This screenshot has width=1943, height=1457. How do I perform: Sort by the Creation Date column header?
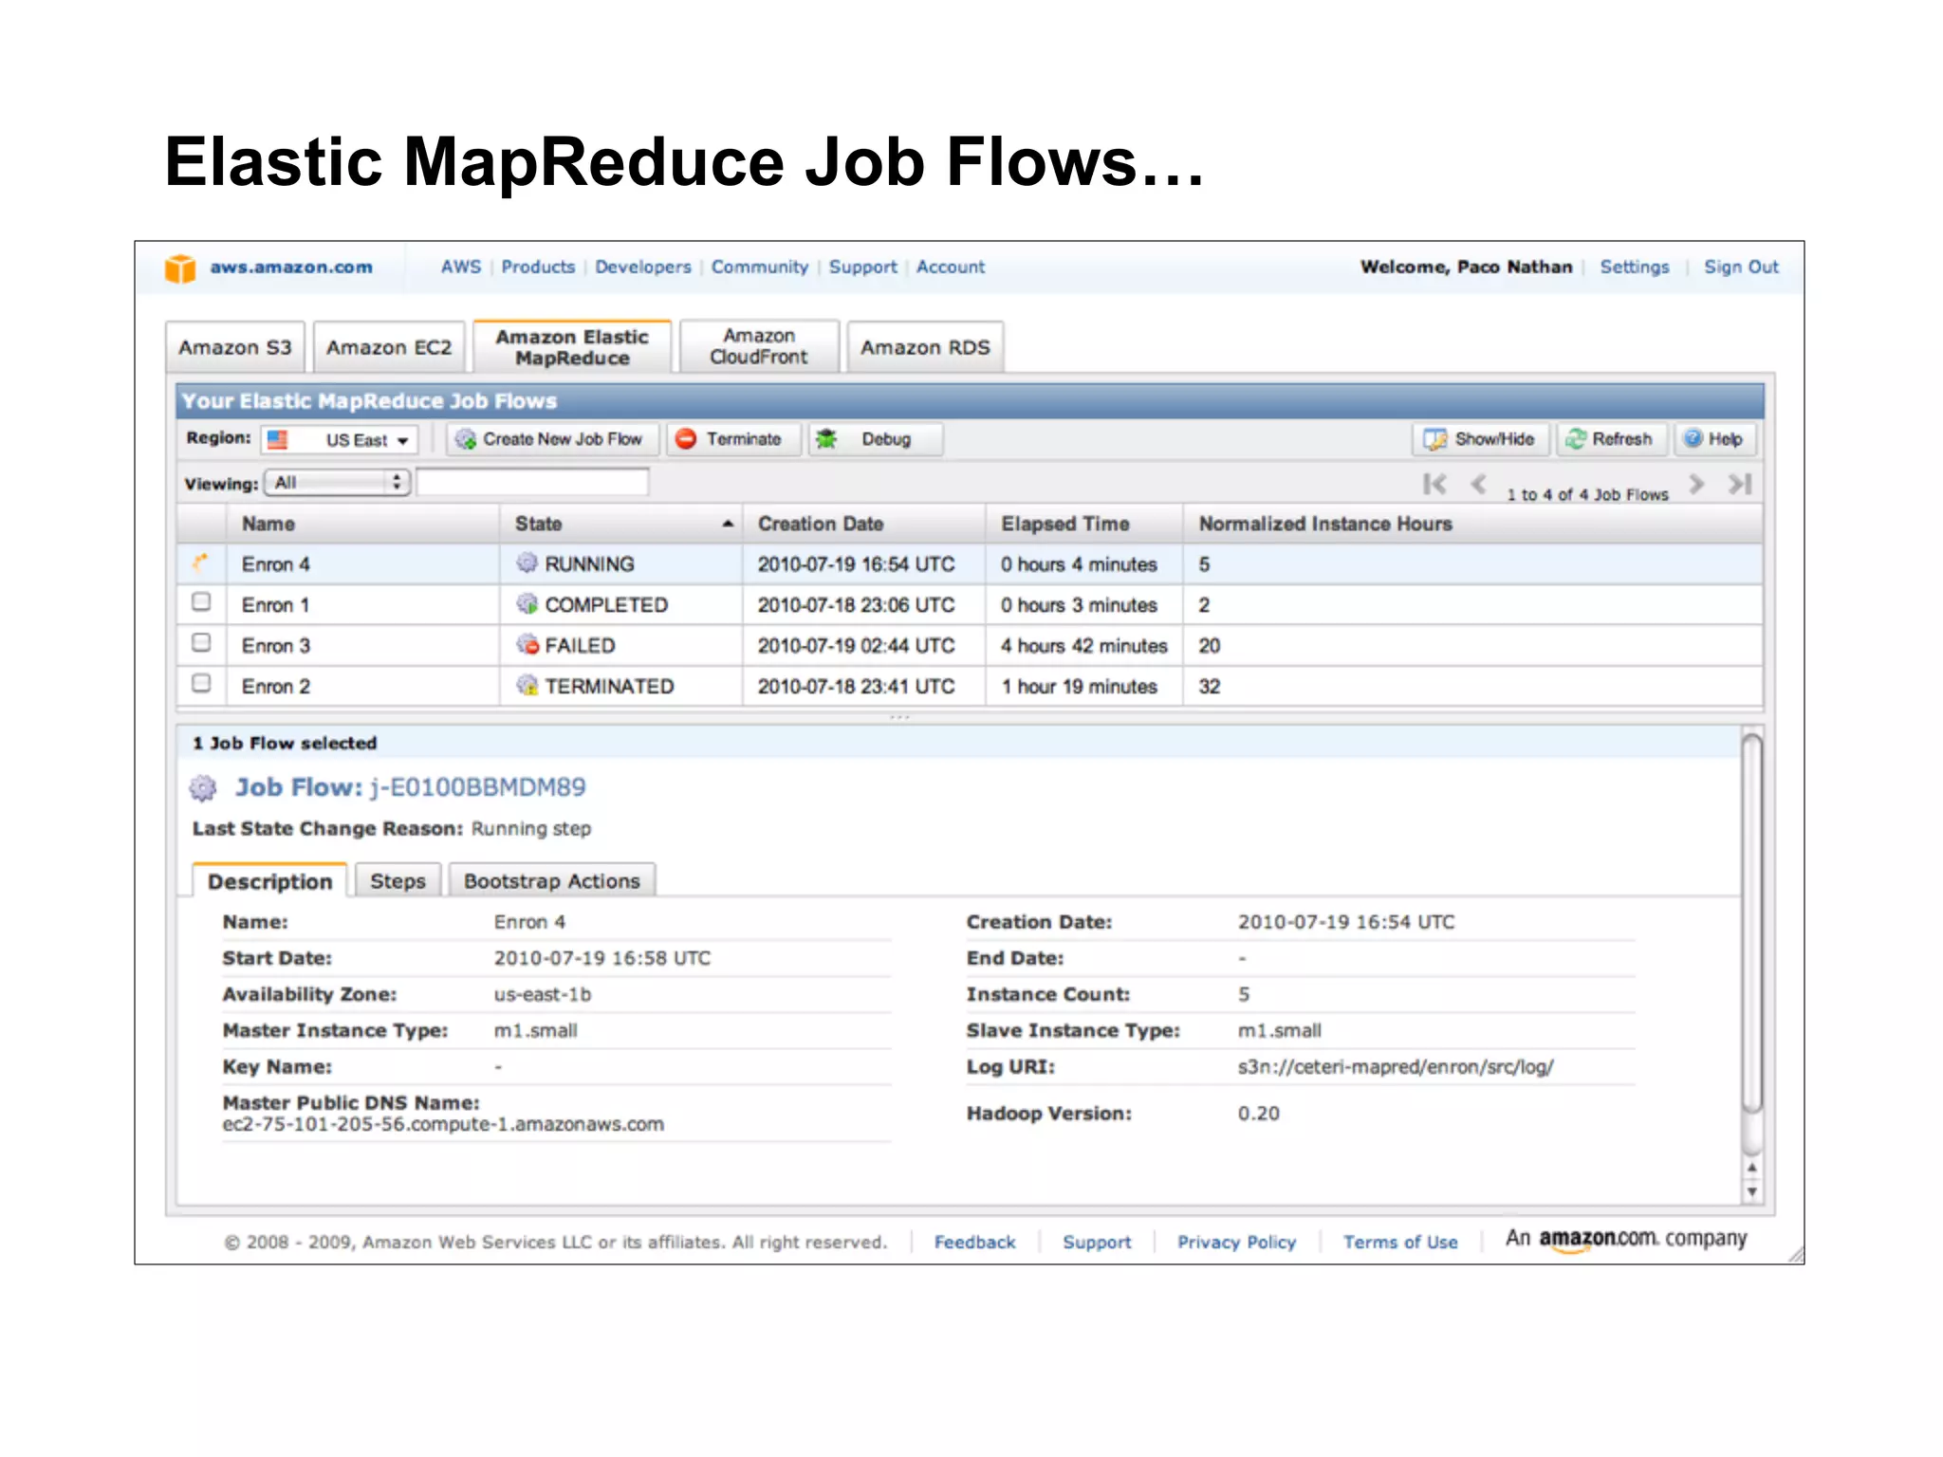(864, 524)
